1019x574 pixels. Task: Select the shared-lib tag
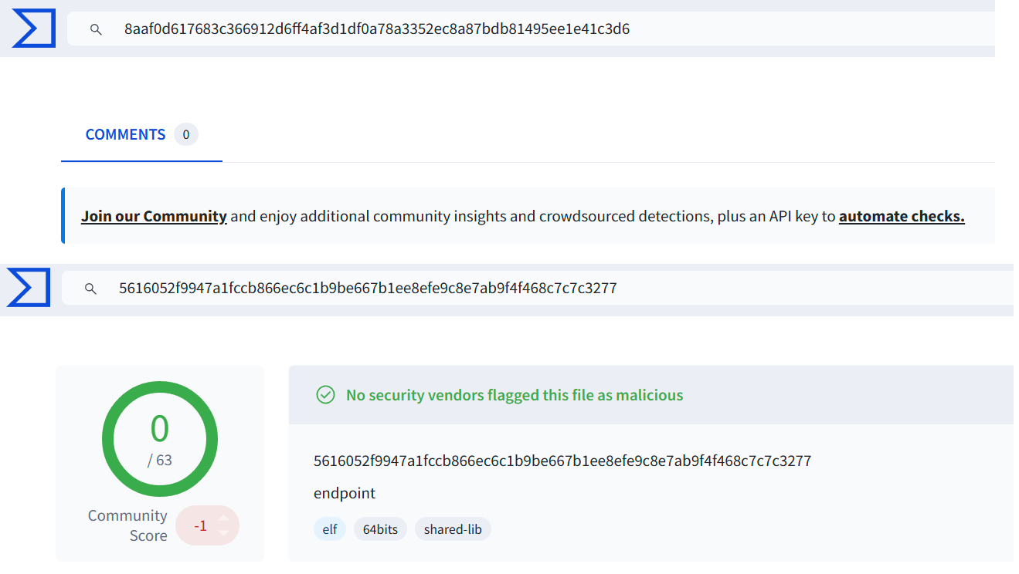(453, 529)
